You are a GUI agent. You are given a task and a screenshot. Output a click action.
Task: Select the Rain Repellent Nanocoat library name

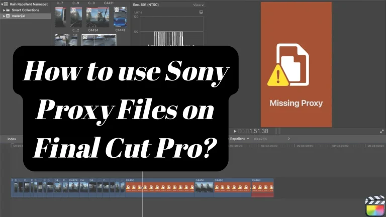point(29,4)
